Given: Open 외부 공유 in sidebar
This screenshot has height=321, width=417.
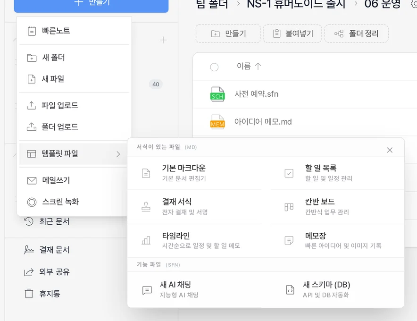Looking at the screenshot, I should click(54, 272).
